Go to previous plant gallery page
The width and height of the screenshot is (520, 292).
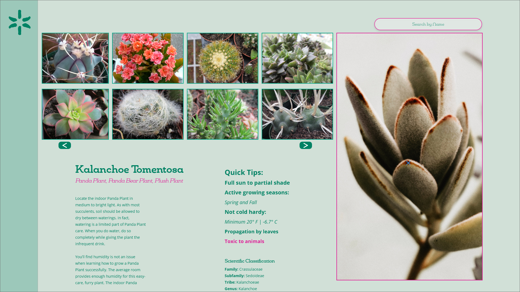point(64,145)
